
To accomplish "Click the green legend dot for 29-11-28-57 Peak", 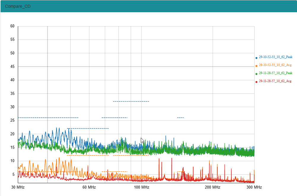I will [256, 74].
